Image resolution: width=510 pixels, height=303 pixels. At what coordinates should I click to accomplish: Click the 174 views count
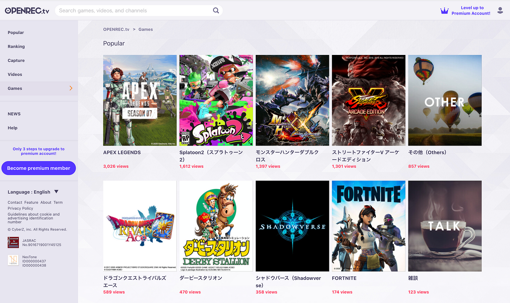pyautogui.click(x=342, y=292)
